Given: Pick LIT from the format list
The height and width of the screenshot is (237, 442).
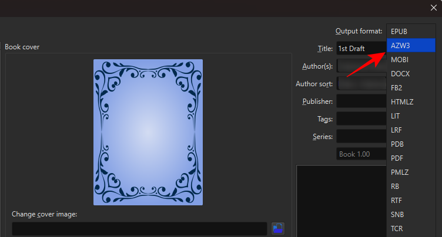Looking at the screenshot, I should tap(411, 116).
